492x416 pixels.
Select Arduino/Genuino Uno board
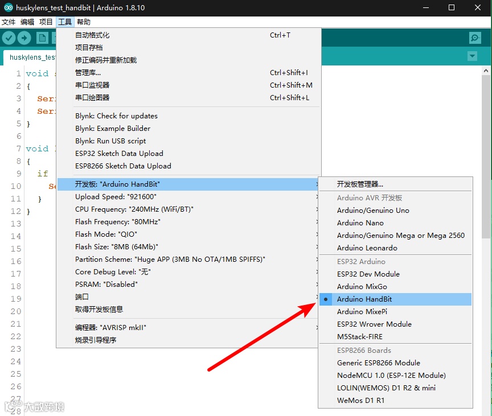[395, 211]
